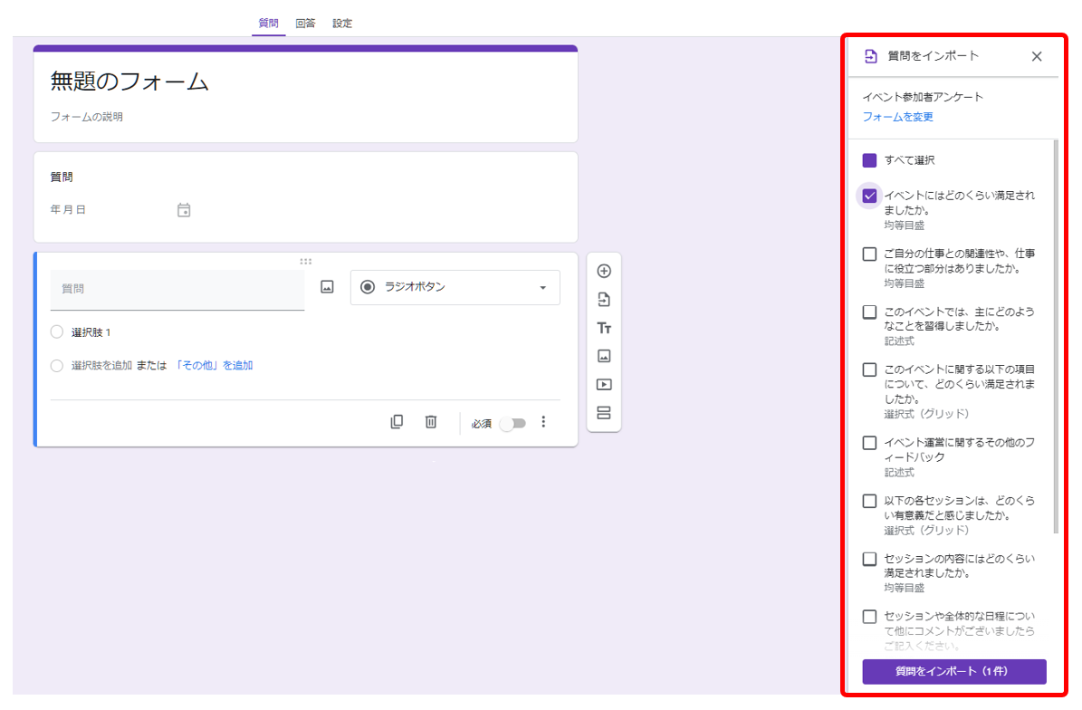Switch to the 設定 tab
1082x710 pixels.
tap(342, 23)
